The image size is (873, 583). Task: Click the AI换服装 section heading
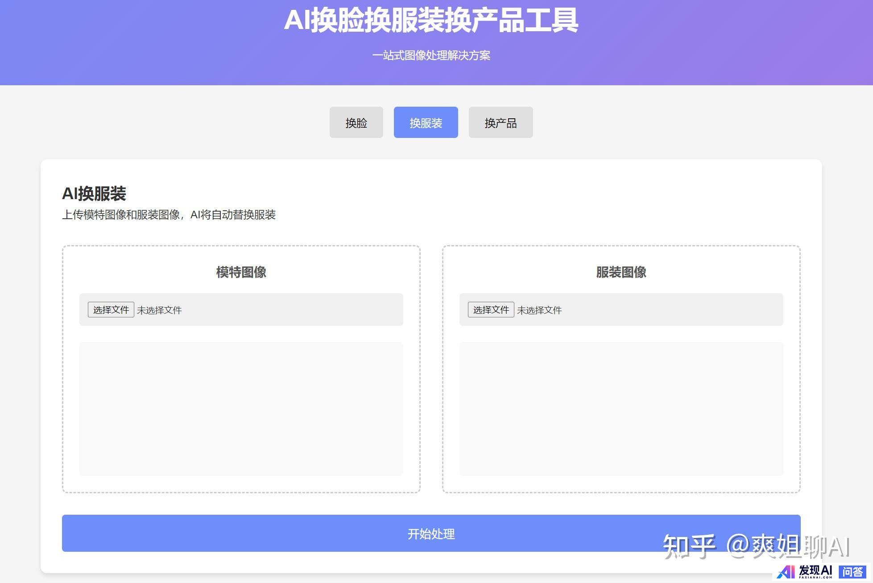94,194
